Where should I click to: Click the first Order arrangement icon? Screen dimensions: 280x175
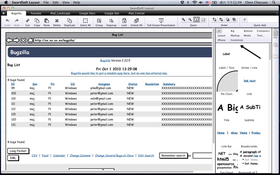click(x=215, y=20)
